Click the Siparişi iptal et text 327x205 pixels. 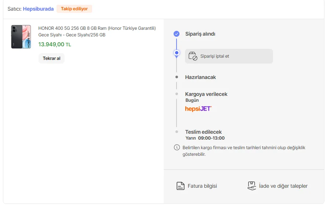(x=215, y=56)
